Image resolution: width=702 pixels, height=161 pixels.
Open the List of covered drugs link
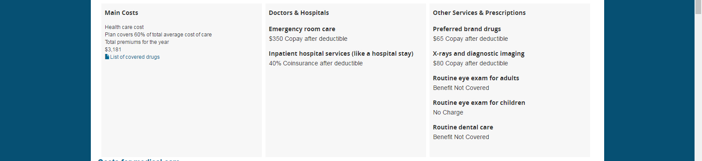[x=135, y=57]
